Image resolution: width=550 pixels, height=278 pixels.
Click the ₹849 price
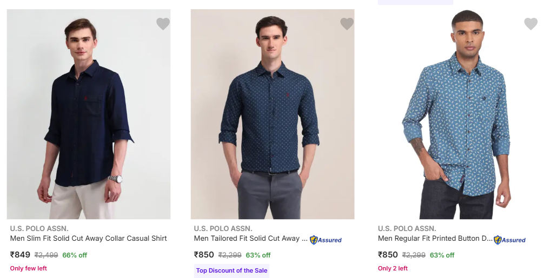pos(20,255)
